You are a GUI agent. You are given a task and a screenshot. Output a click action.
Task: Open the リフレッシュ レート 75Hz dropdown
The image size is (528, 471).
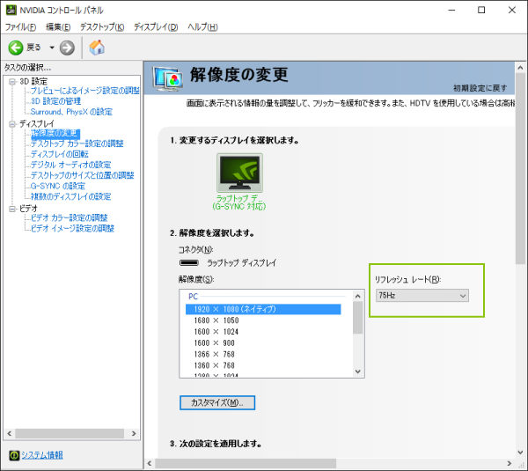422,296
